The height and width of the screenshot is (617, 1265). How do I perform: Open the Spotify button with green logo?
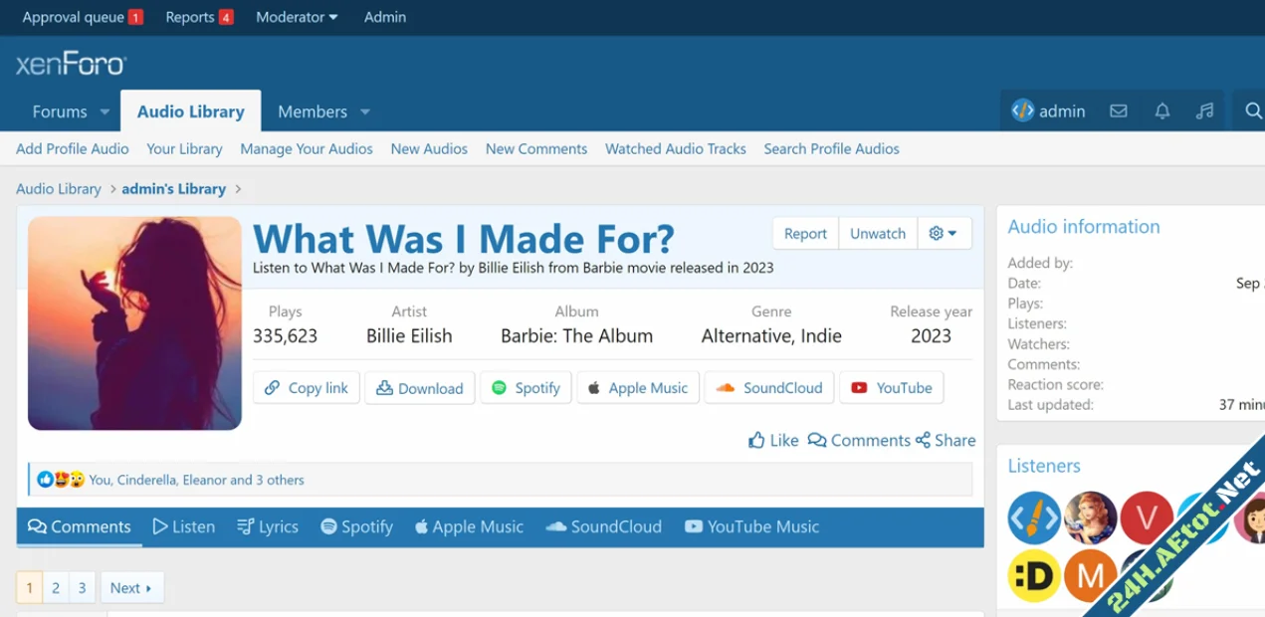(x=526, y=388)
